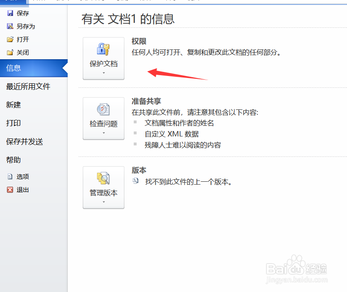The width and height of the screenshot is (347, 292).
Task: Open the 检查问题 inspection tool
Action: 103,109
